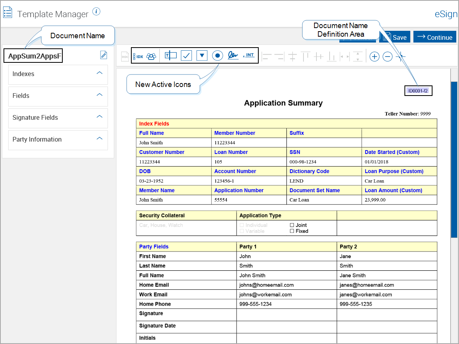Click the AppSum2AppsF document name field
Image resolution: width=459 pixels, height=344 pixels.
tap(33, 56)
